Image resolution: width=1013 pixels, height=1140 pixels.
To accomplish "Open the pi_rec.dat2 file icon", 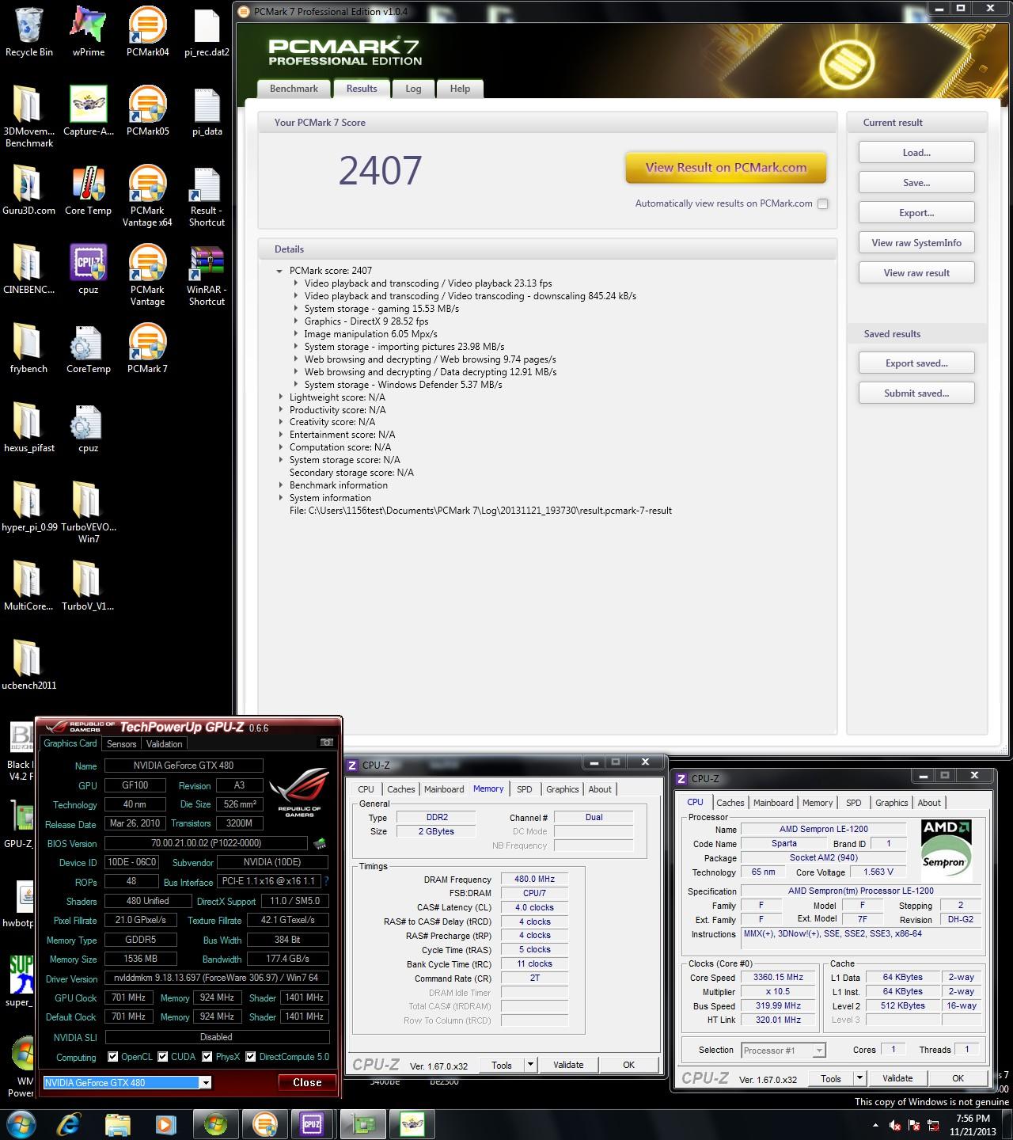I will (x=207, y=32).
